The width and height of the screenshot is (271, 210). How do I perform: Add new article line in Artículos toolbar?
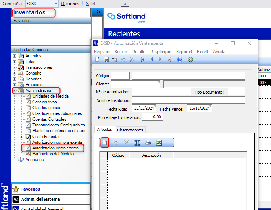[105, 143]
